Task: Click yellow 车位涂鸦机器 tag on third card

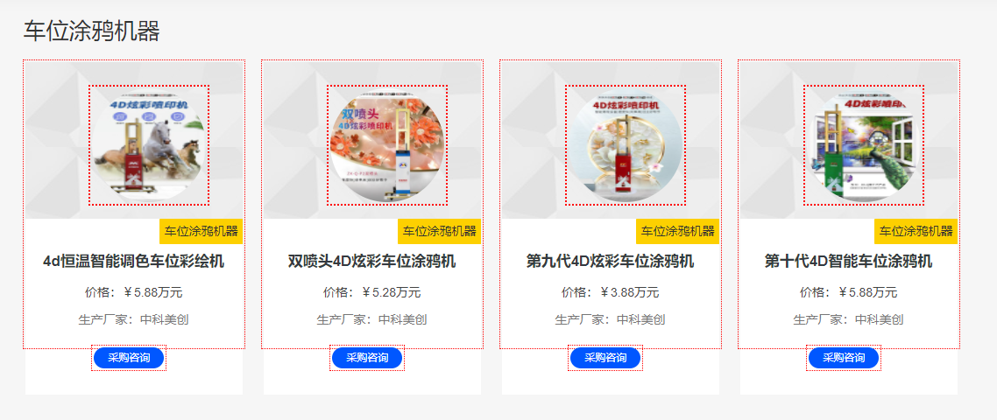Action: tap(678, 231)
